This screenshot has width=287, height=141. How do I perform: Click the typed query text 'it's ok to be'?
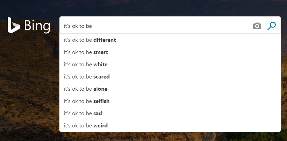[78, 26]
